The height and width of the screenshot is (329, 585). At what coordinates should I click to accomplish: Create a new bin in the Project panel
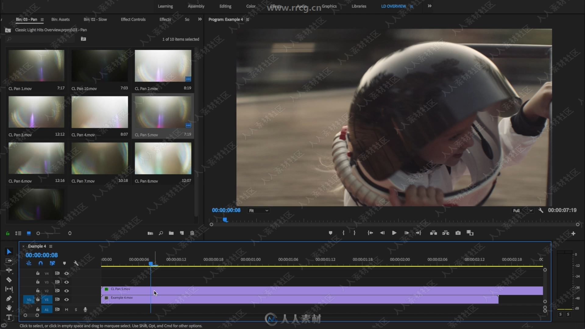pyautogui.click(x=171, y=233)
